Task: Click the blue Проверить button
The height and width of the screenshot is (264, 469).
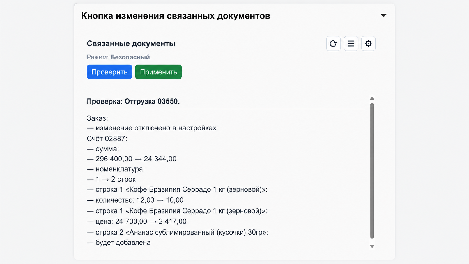Action: [109, 72]
